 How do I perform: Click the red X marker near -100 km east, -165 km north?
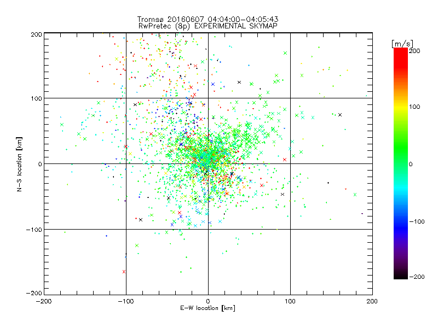[x=124, y=272]
